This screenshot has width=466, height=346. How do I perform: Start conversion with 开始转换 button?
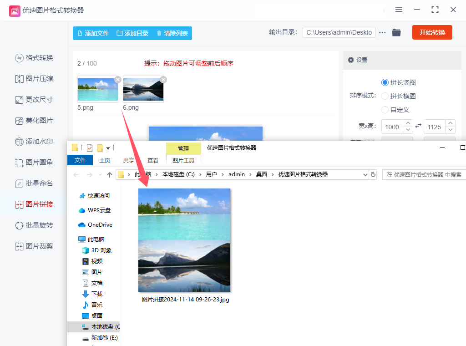(432, 32)
